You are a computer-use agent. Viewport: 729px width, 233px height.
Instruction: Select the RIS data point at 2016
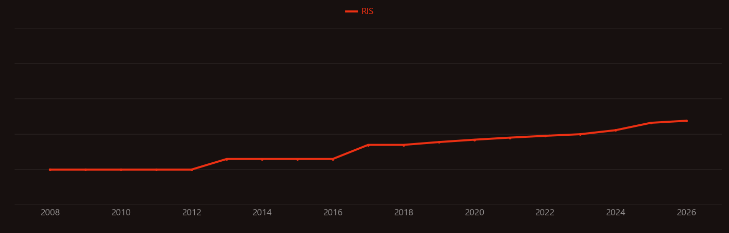(333, 159)
